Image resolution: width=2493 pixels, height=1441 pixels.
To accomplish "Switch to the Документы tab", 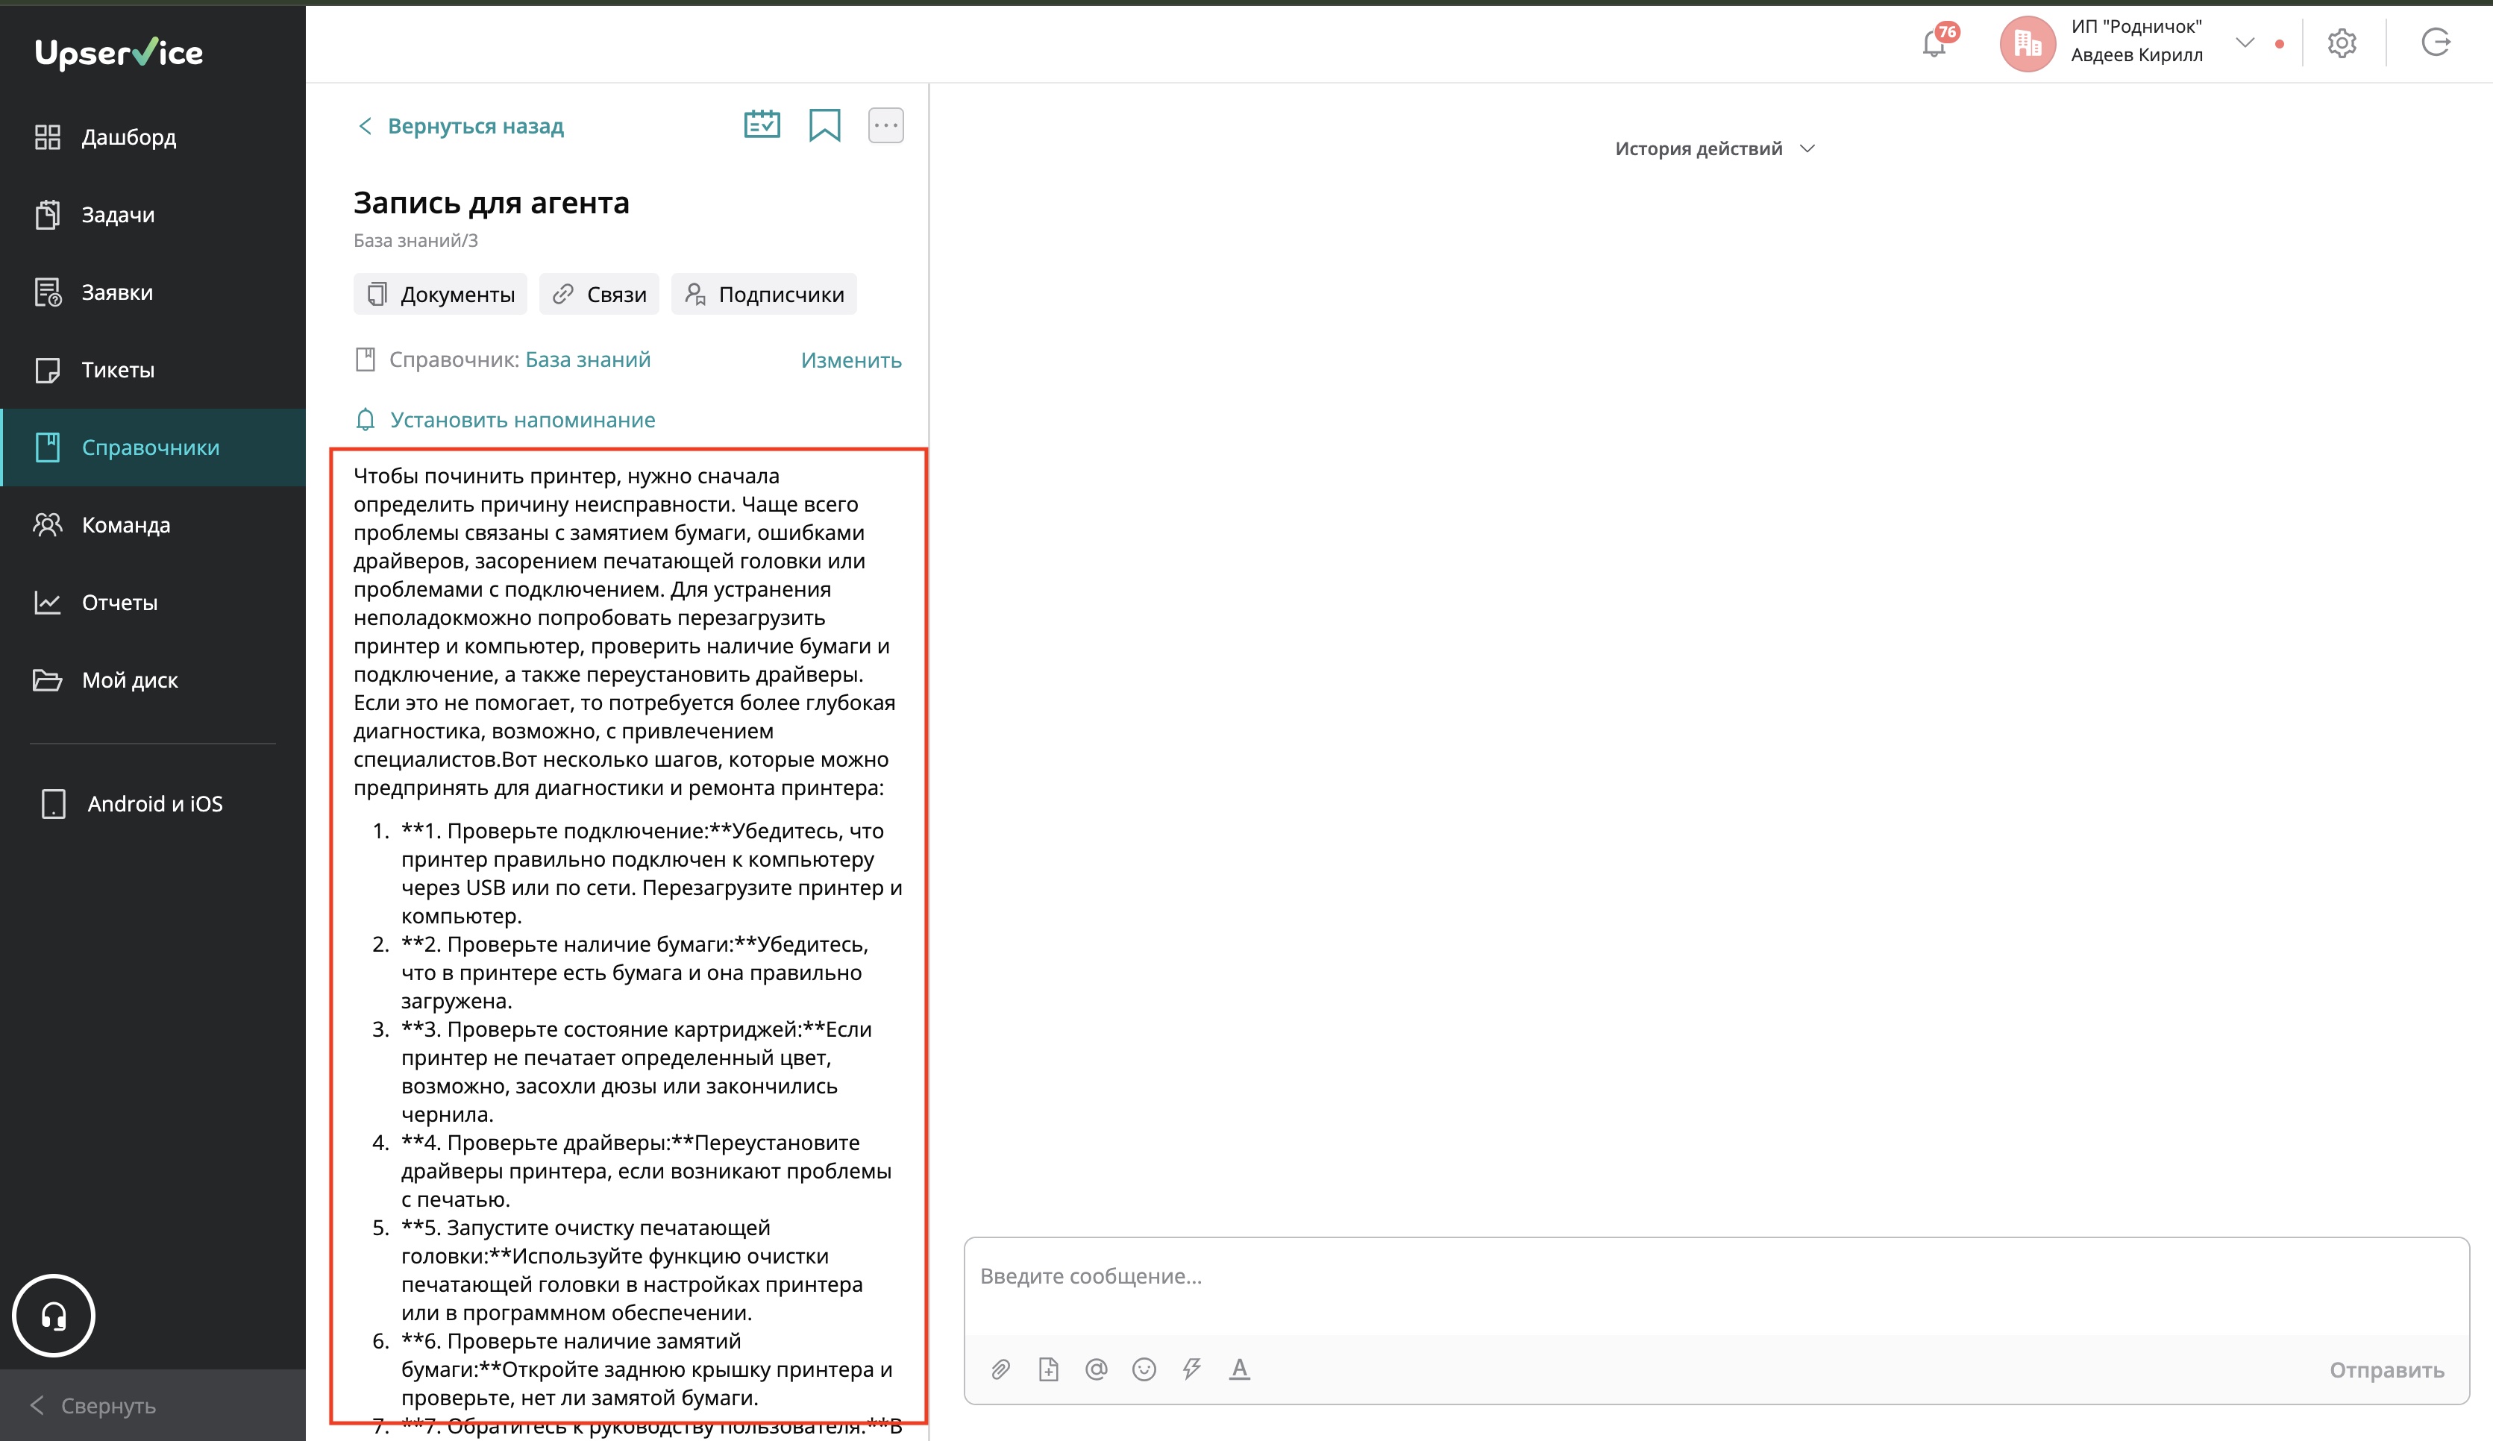I will (440, 295).
